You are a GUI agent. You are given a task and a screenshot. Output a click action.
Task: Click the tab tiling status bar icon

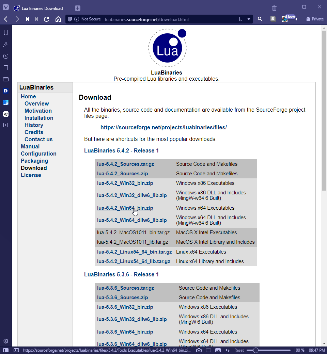[16, 350]
